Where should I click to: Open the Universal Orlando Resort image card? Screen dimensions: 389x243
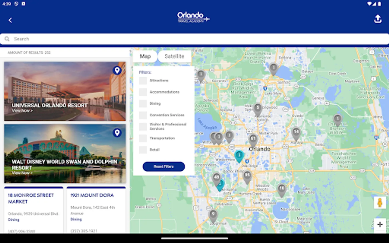(65, 91)
